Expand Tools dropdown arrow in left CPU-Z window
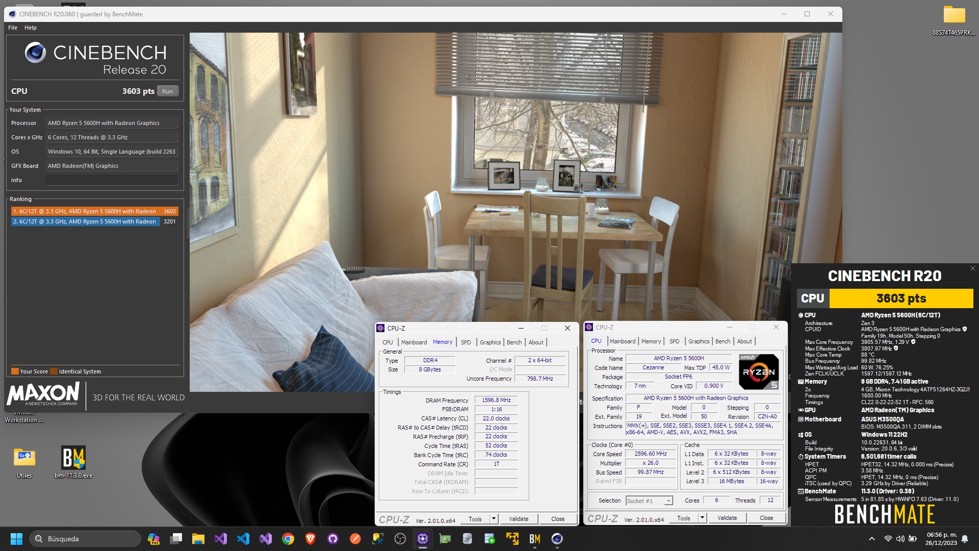The height and width of the screenshot is (551, 979). 493,519
